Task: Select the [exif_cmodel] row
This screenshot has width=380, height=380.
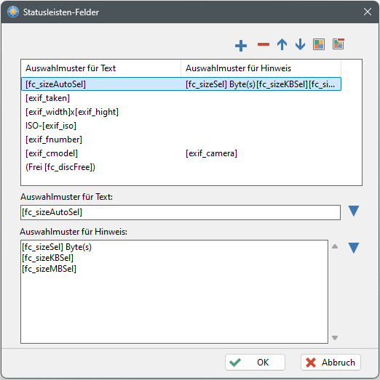Action: pyautogui.click(x=181, y=153)
